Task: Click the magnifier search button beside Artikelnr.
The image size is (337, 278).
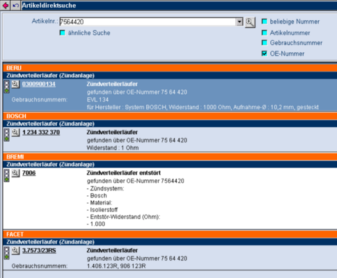Action: (x=250, y=22)
